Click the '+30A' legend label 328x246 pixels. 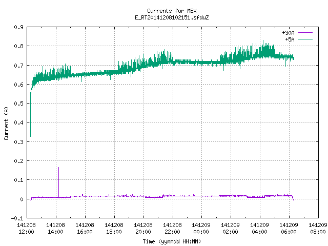tap(288, 33)
